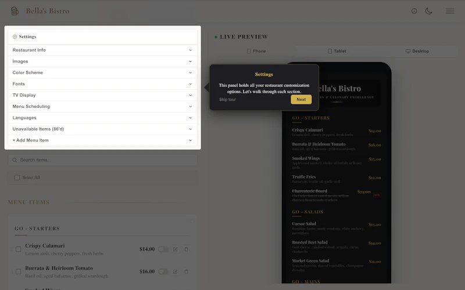This screenshot has height=290, width=465.
Task: Click the Search items field
Action: [103, 160]
